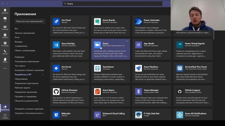Click the Zoom camera app icon
This screenshot has width=225, height=126.
coord(97,45)
